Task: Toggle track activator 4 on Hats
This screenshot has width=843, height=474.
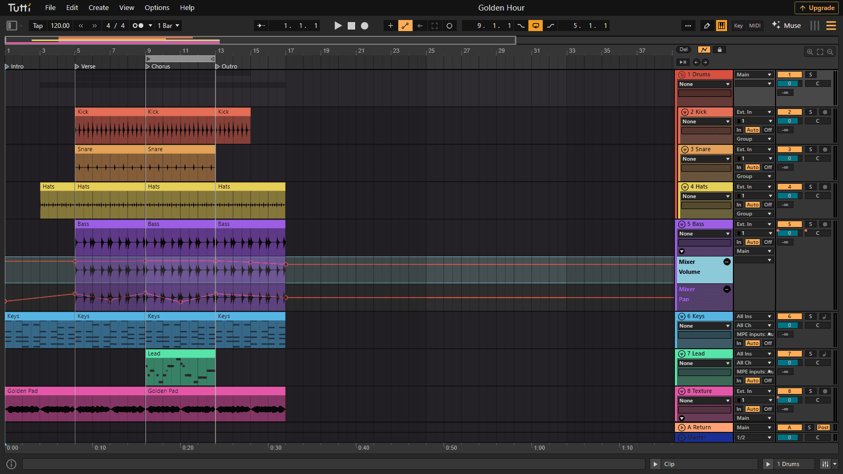Action: 789,187
